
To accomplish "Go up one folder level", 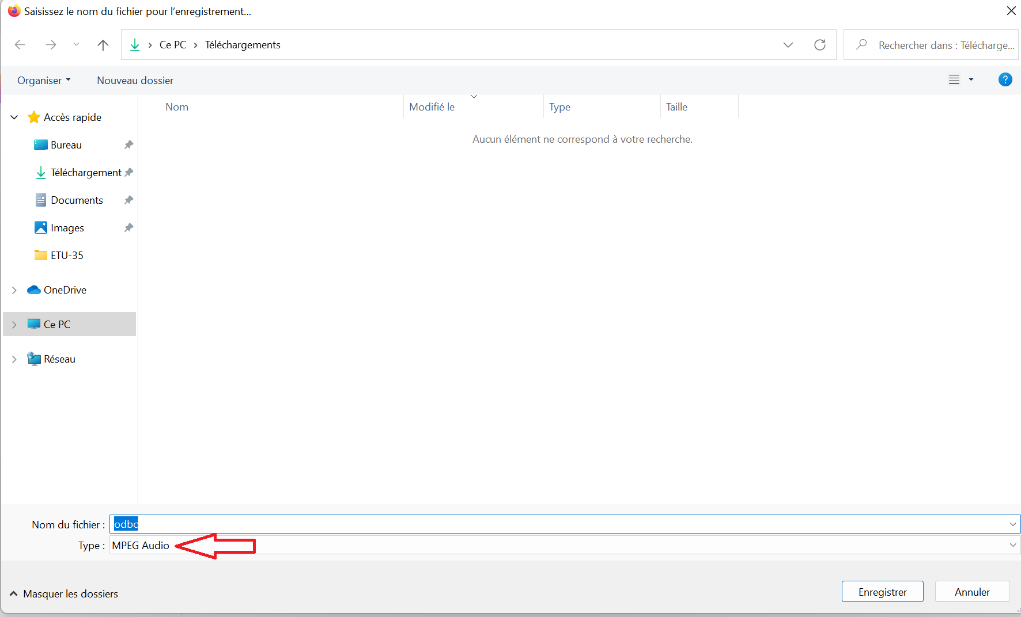I will [103, 45].
